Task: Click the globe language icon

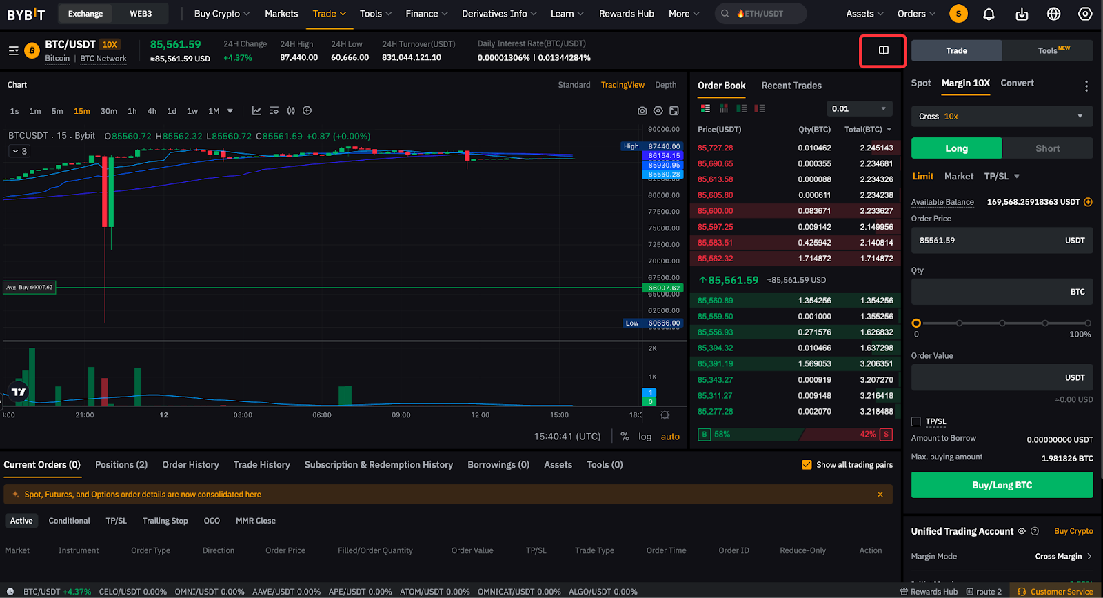Action: (x=1053, y=14)
